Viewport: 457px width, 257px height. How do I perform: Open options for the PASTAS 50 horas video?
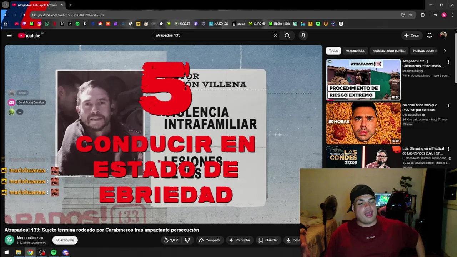(448, 105)
